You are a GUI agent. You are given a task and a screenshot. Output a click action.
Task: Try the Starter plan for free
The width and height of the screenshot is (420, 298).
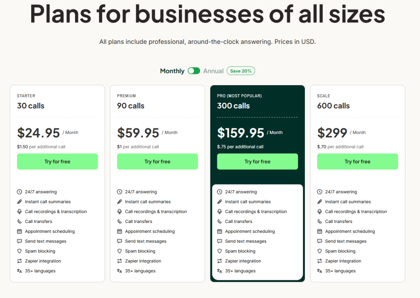point(57,162)
